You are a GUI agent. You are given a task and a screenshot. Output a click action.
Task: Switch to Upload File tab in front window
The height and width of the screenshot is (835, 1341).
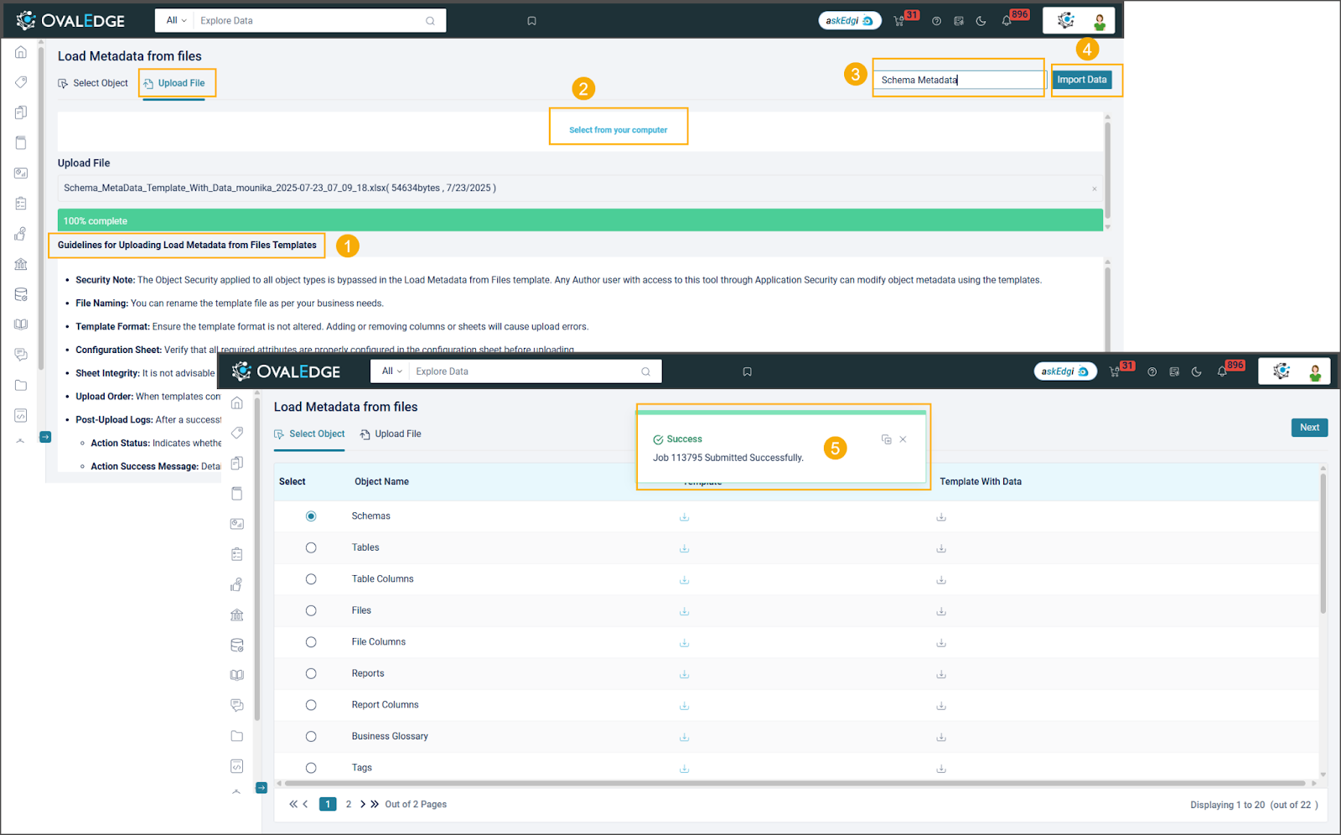point(391,433)
